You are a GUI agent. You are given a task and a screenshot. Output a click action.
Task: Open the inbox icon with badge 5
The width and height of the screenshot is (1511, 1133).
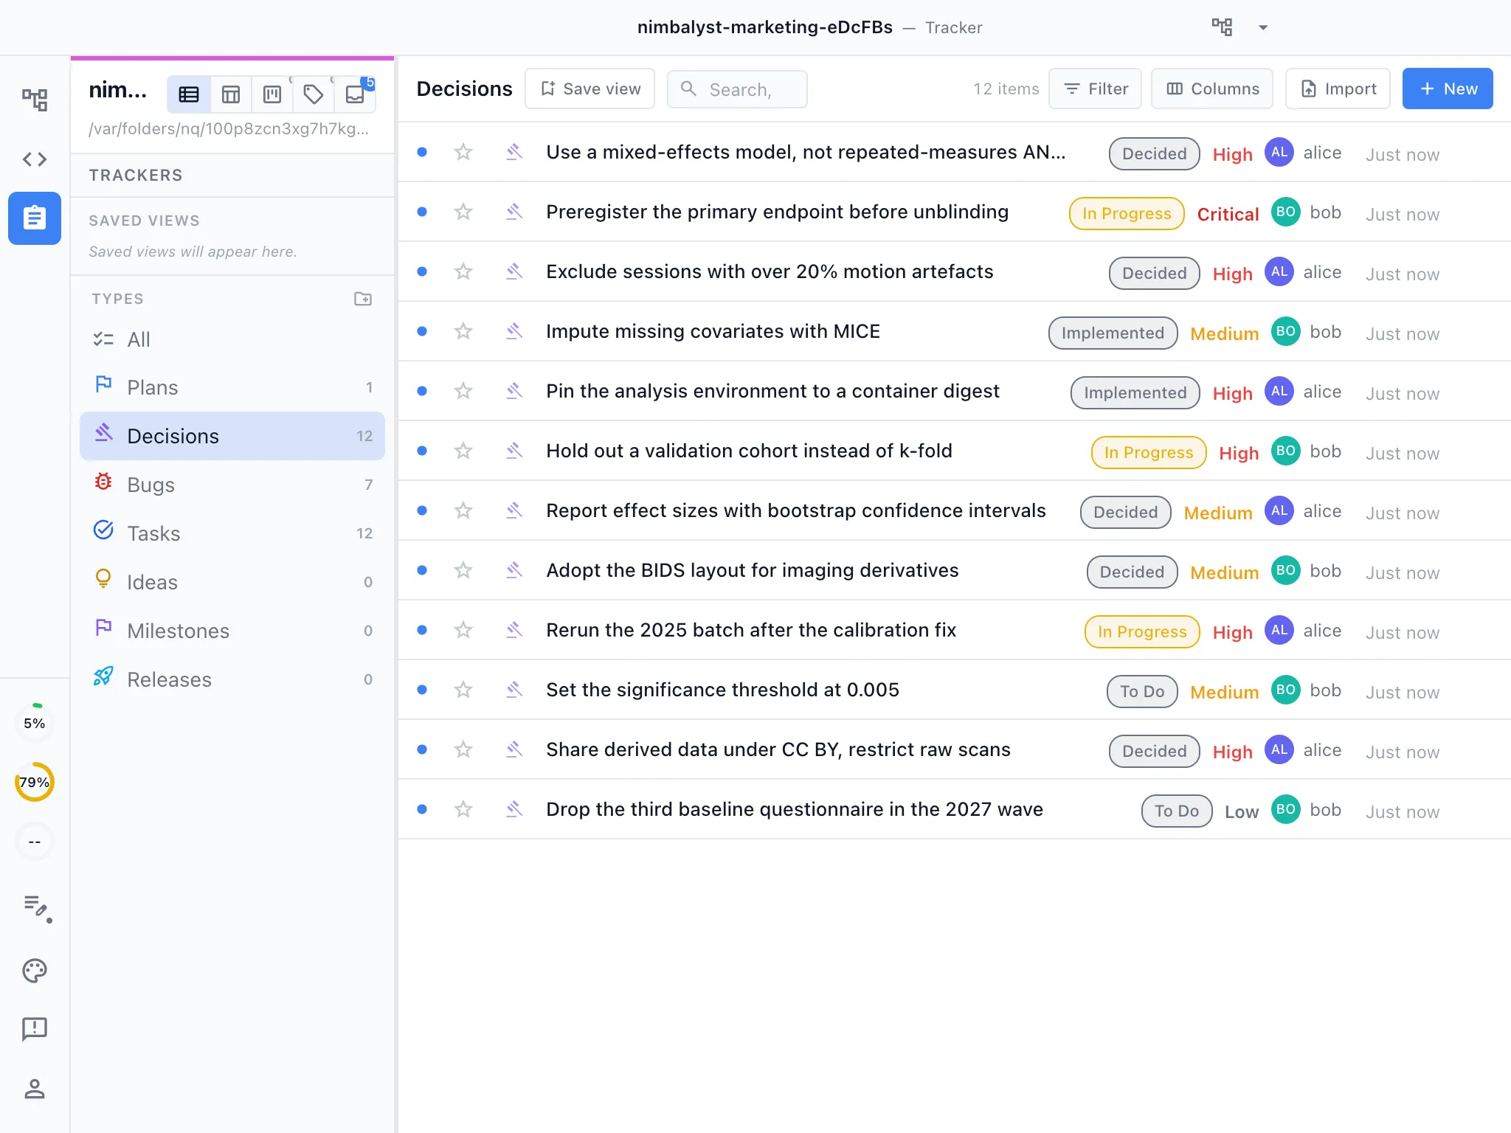(x=356, y=94)
